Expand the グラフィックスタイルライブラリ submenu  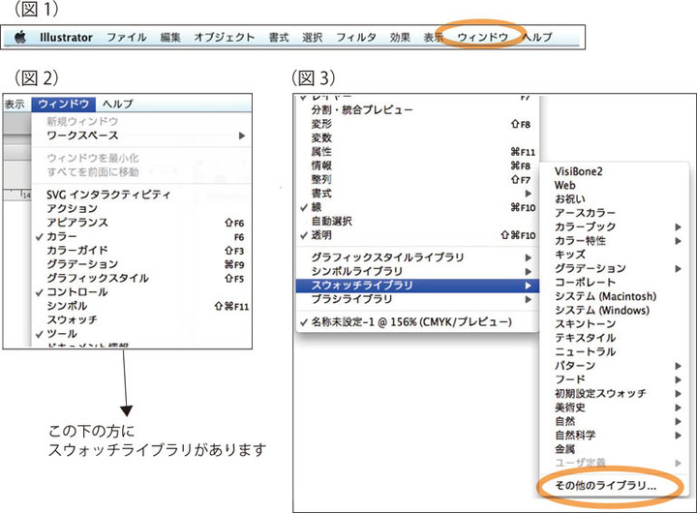coord(417,257)
